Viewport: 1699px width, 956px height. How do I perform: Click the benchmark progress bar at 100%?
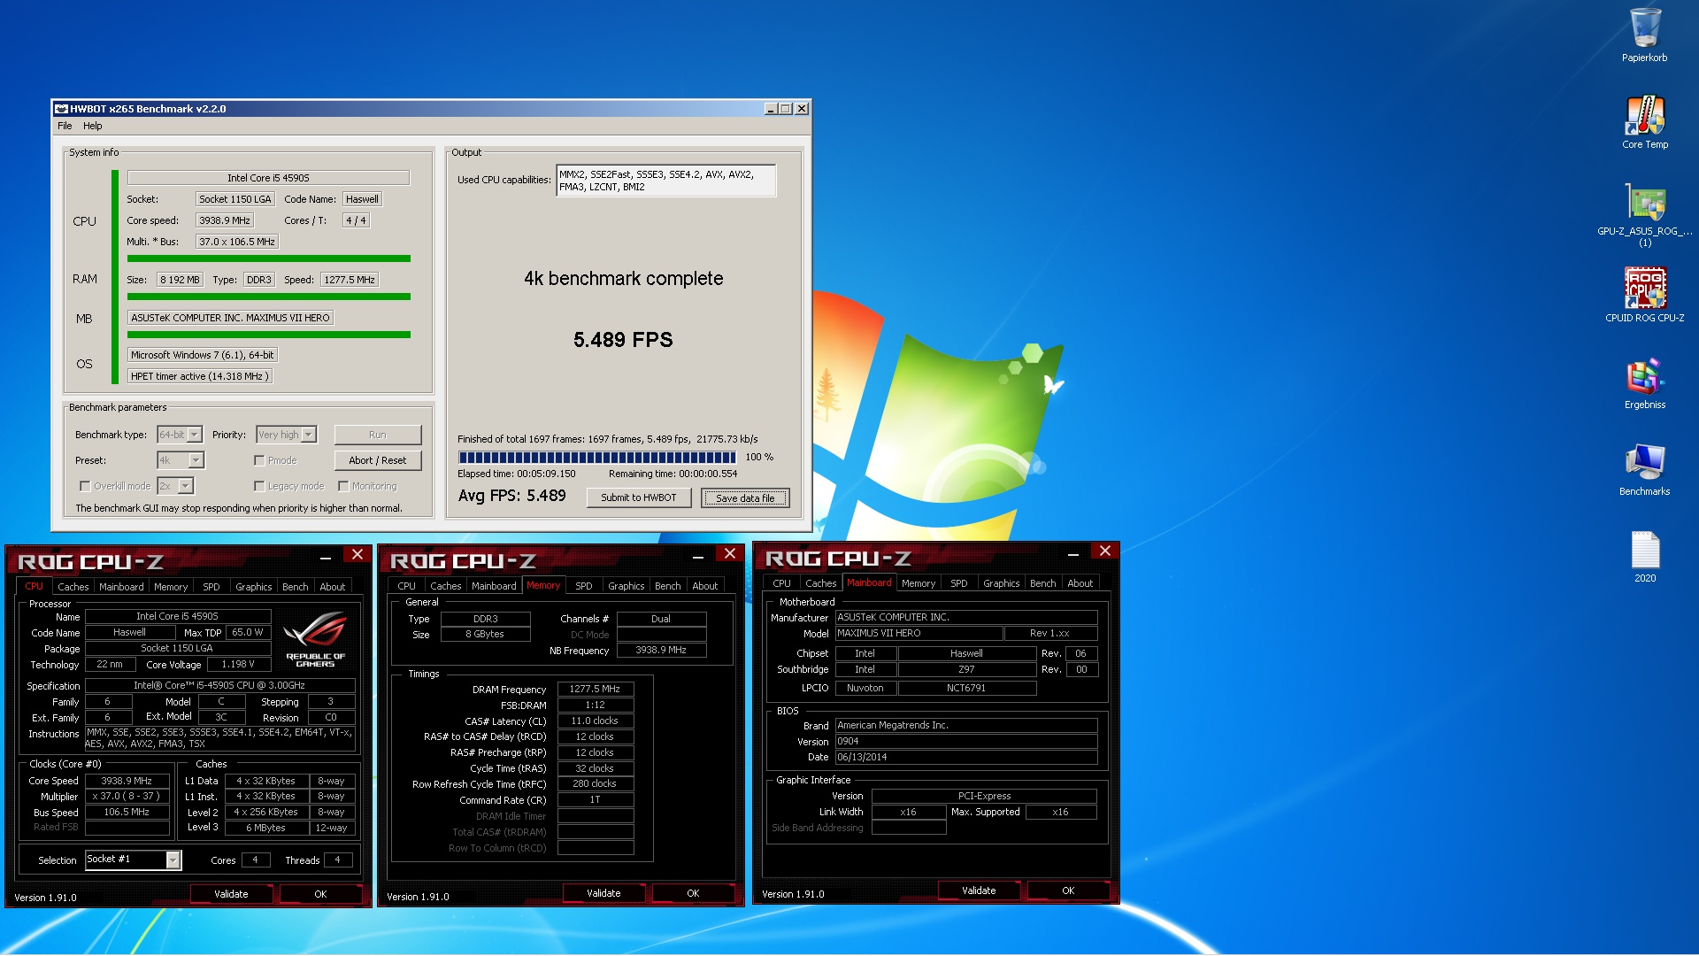pos(596,458)
